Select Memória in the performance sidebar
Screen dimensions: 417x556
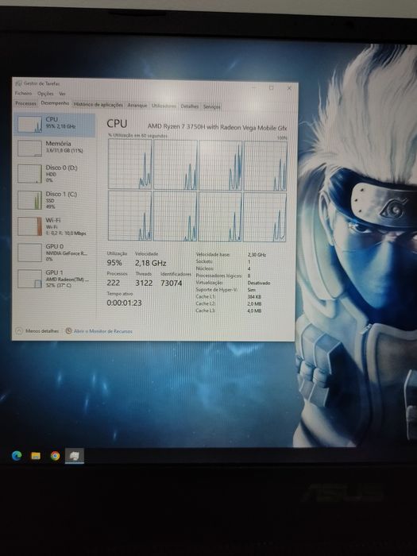55,148
